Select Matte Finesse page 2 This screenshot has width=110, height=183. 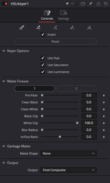pyautogui.click(x=76, y=88)
